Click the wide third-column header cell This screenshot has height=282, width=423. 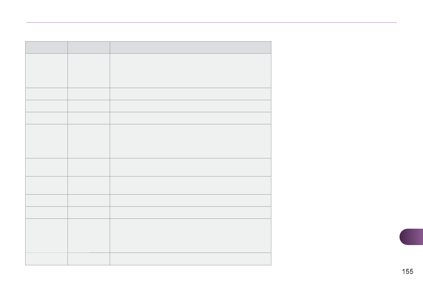point(190,47)
